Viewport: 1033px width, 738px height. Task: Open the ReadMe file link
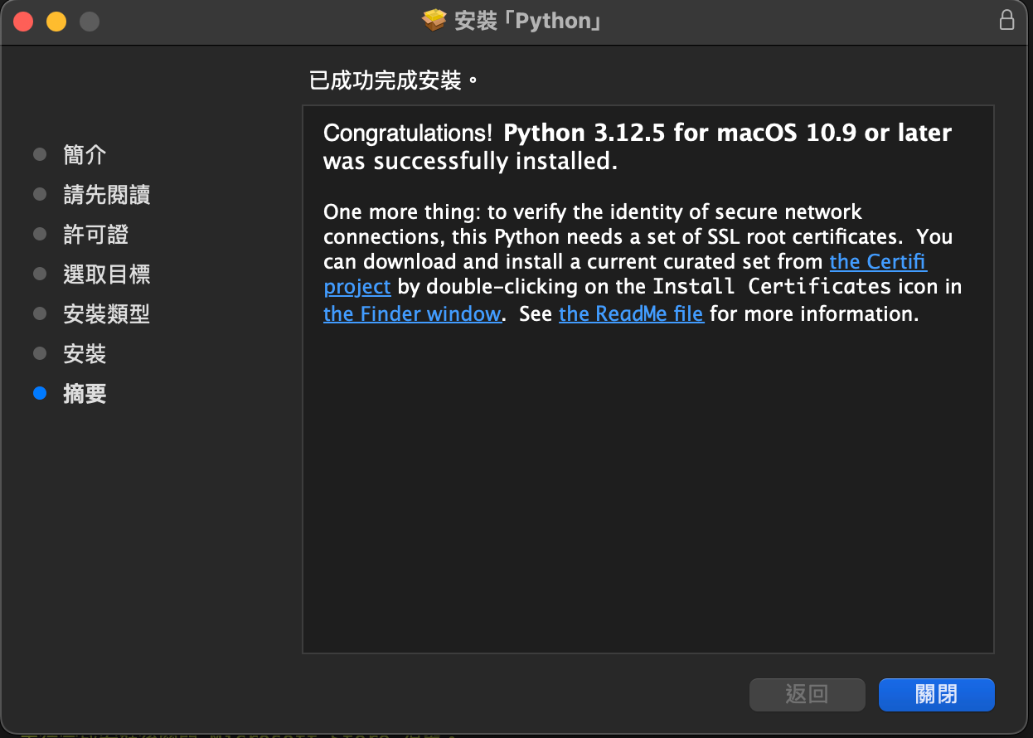[631, 314]
